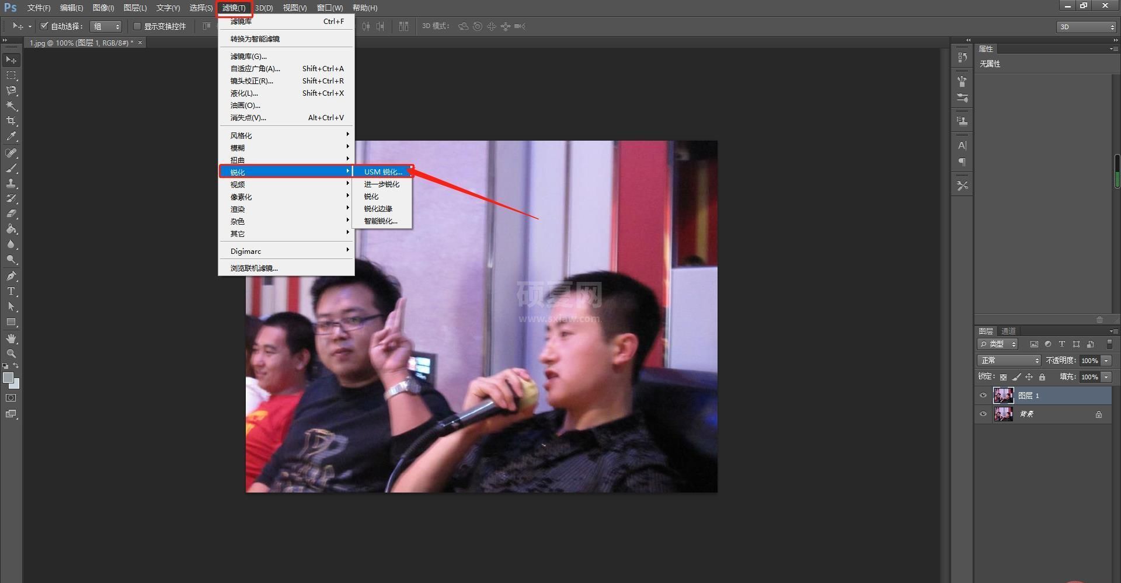
Task: Choose USM 锐化 from the submenu
Action: tap(382, 172)
